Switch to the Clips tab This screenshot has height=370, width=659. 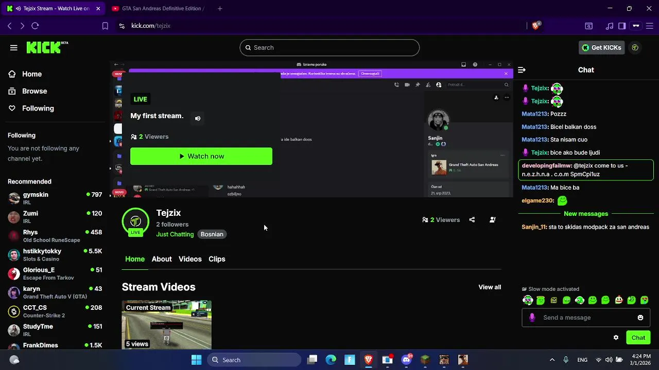(217, 259)
